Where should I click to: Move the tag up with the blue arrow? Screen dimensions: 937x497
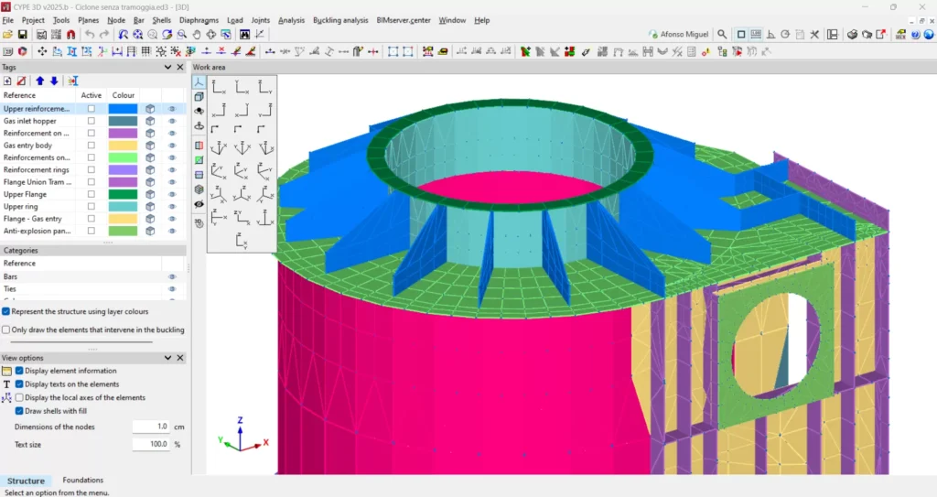(x=40, y=81)
